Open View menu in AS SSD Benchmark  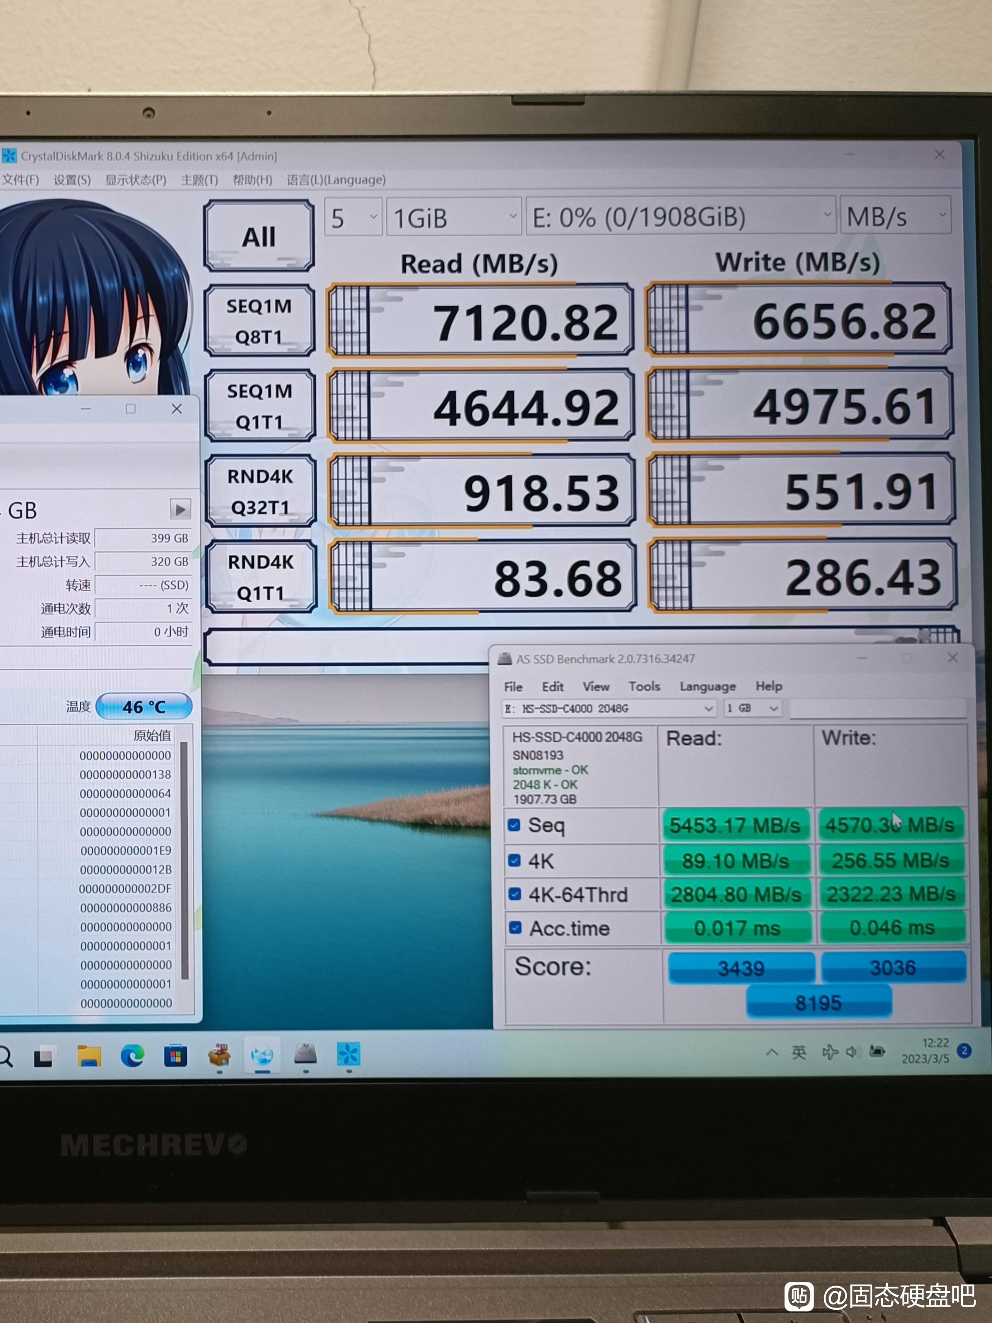pos(596,686)
